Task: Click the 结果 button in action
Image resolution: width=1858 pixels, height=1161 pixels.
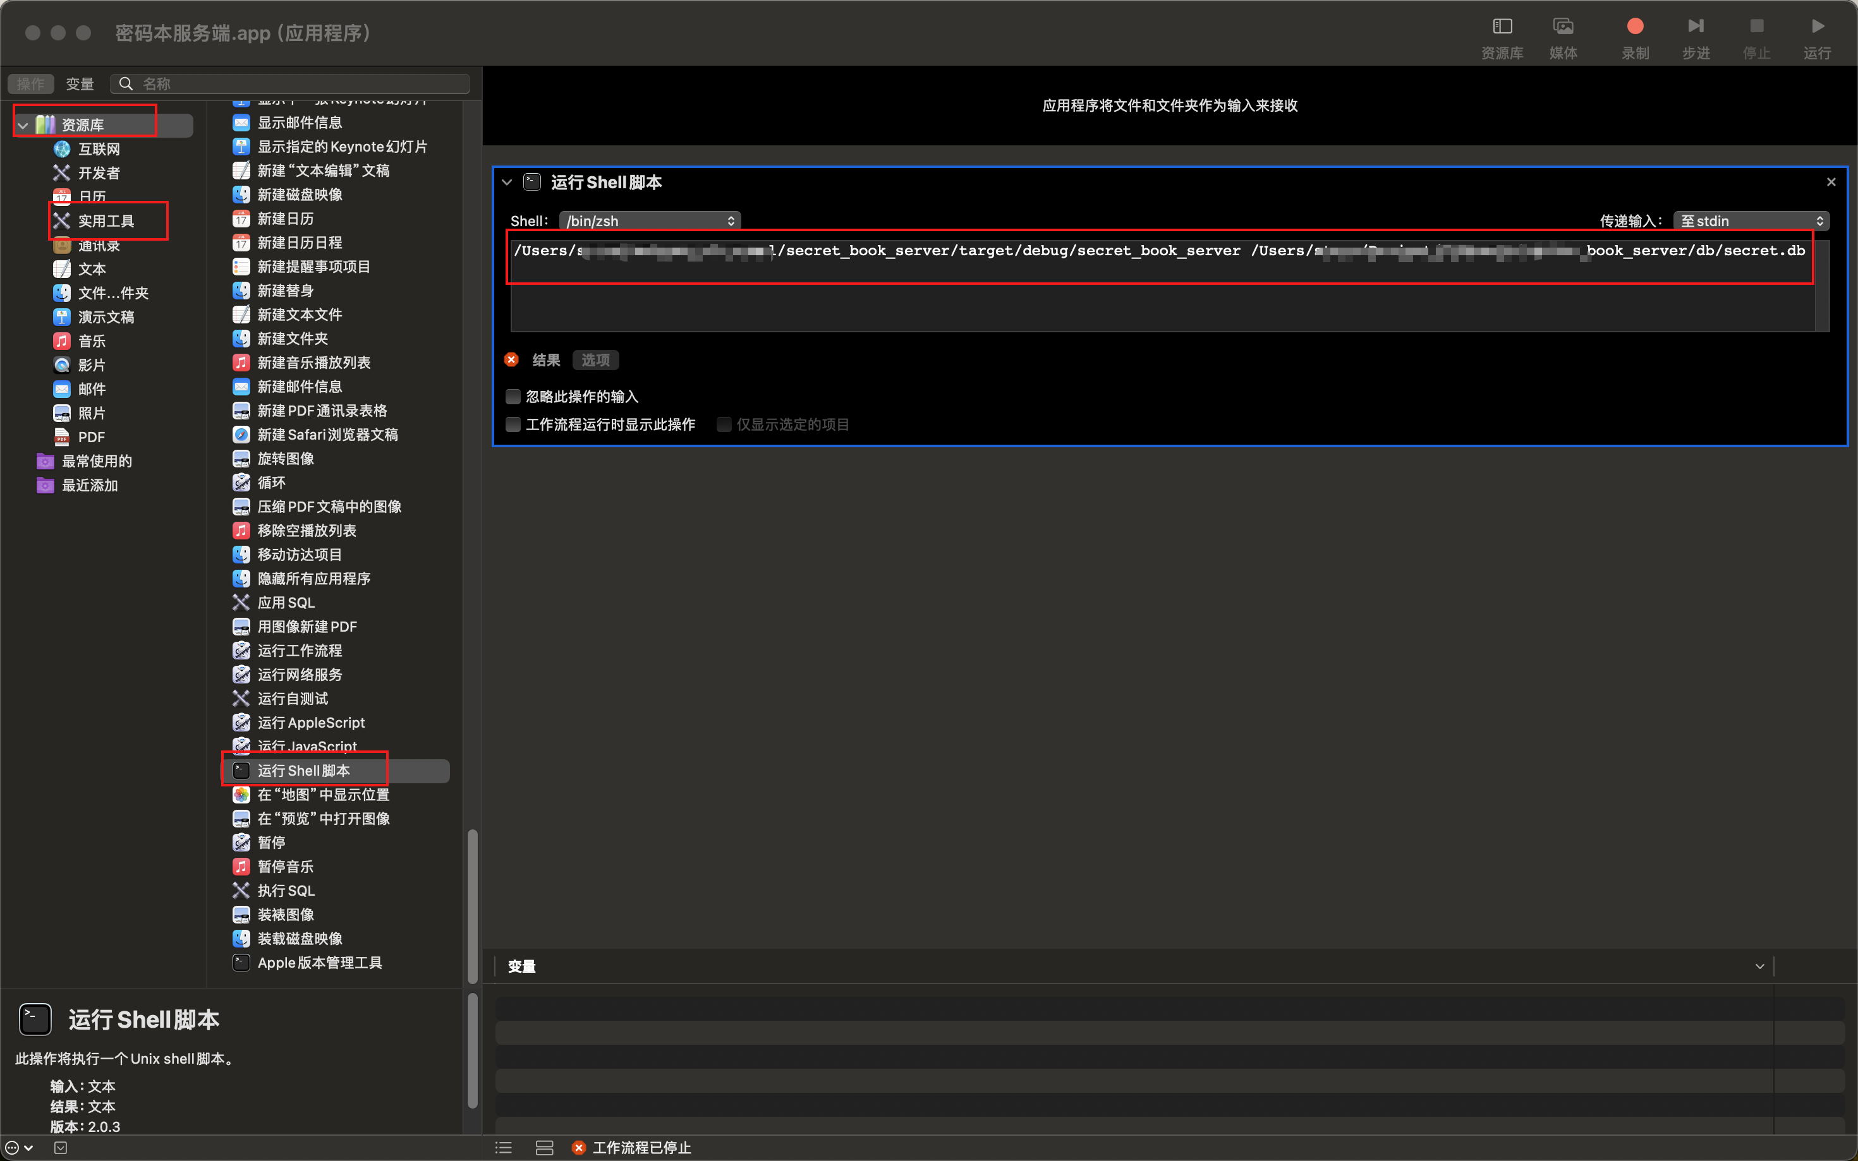Action: point(545,360)
